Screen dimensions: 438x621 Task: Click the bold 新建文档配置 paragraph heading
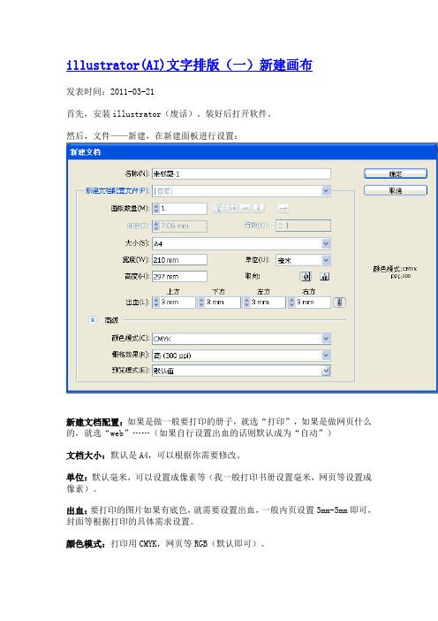point(94,422)
